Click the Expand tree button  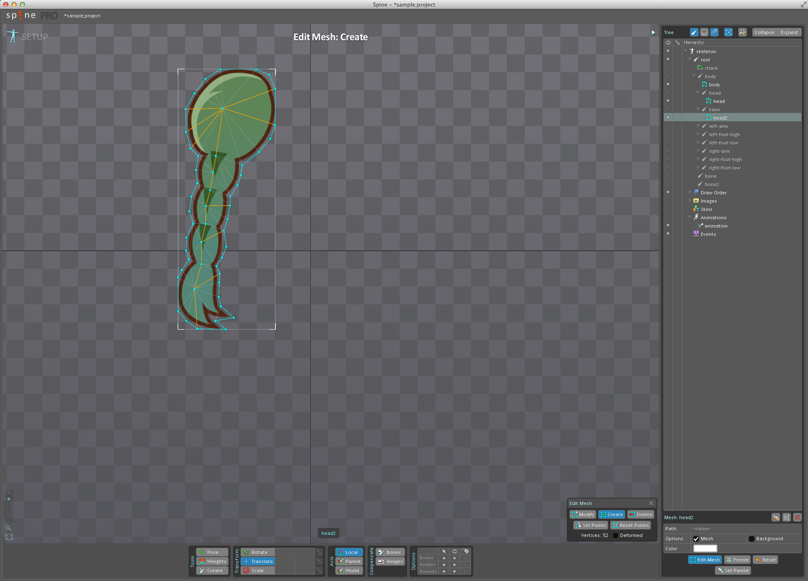click(789, 32)
